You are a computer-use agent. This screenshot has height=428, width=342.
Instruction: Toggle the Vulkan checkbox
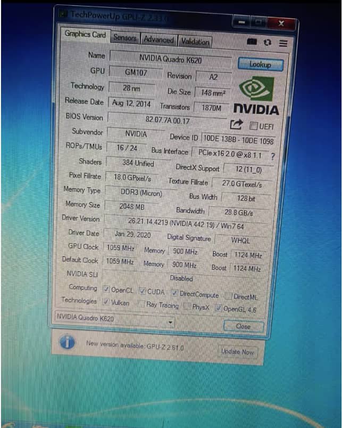(x=106, y=302)
